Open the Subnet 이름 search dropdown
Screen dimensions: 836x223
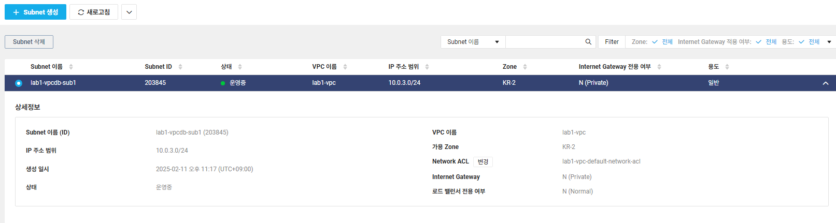tap(473, 42)
